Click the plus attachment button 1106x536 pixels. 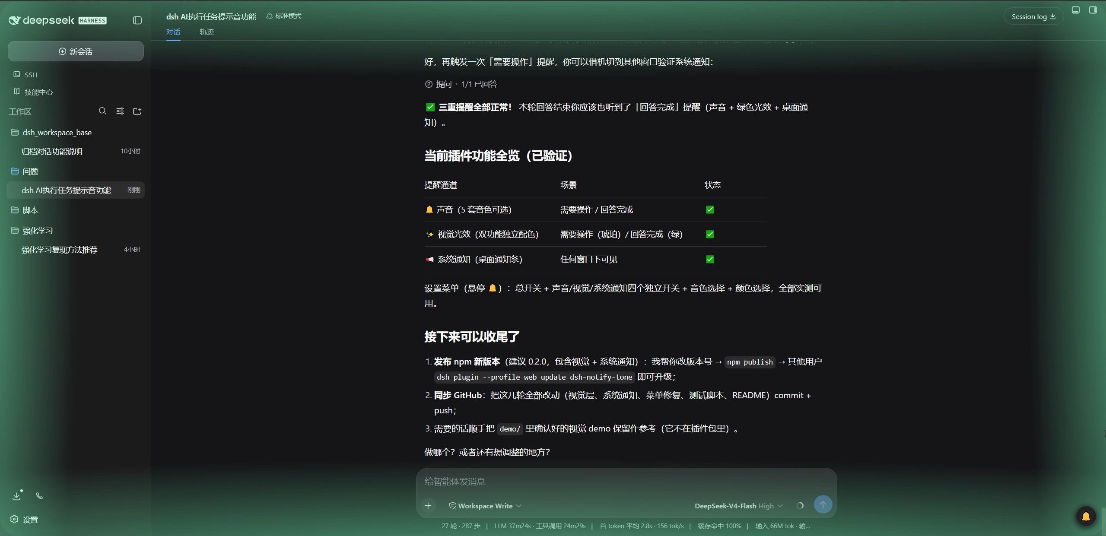click(428, 506)
